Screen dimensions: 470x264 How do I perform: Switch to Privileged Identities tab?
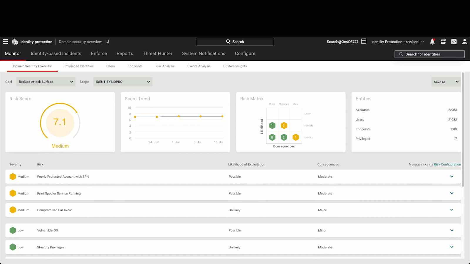click(x=79, y=66)
